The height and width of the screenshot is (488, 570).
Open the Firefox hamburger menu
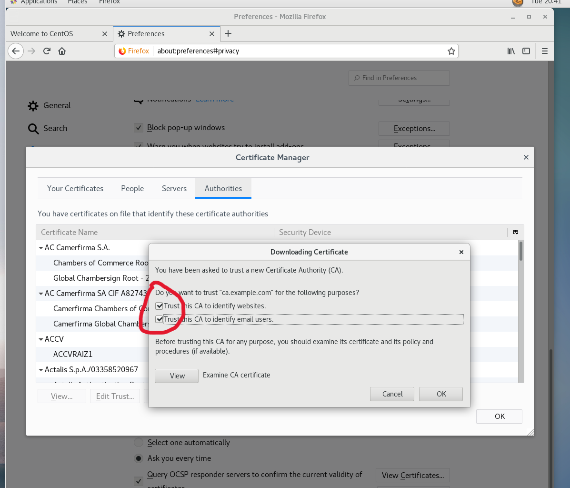pyautogui.click(x=545, y=51)
